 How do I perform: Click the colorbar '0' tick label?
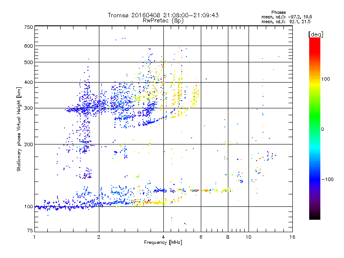tap(322, 129)
